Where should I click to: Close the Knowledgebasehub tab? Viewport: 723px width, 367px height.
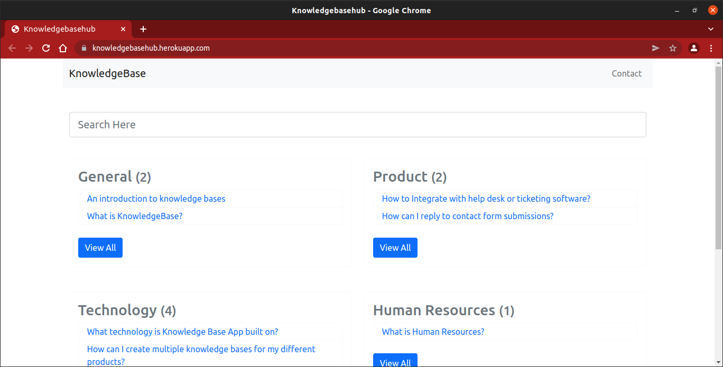click(124, 29)
